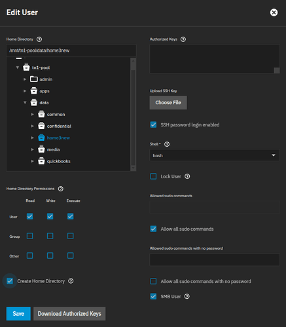
Task: Open help tooltip for Home Directory
Action: point(39,39)
